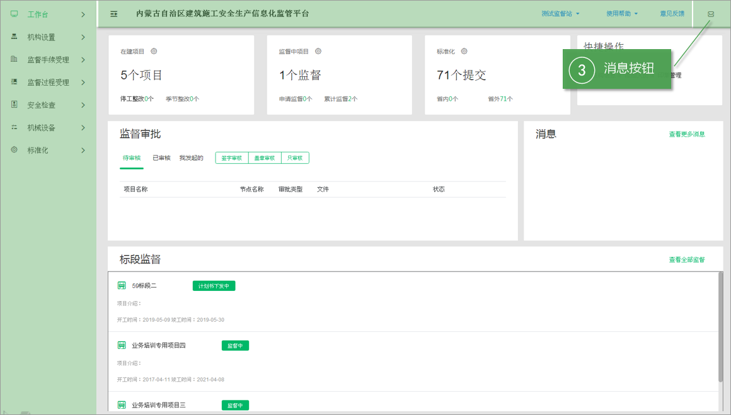Screen dimensions: 731x415
Task: Click 监督中 badge for 业务培训专用项目三
Action: (x=235, y=405)
